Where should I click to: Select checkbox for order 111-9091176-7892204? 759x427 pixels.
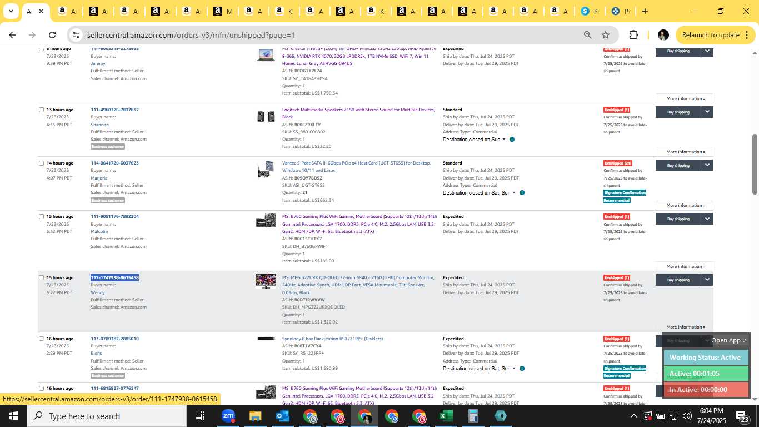(41, 216)
